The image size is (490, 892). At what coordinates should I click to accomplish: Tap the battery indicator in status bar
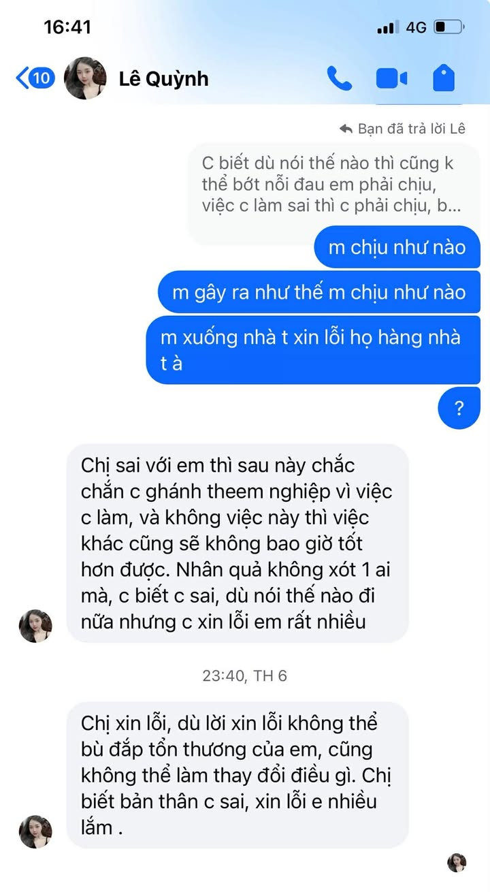coord(449,27)
